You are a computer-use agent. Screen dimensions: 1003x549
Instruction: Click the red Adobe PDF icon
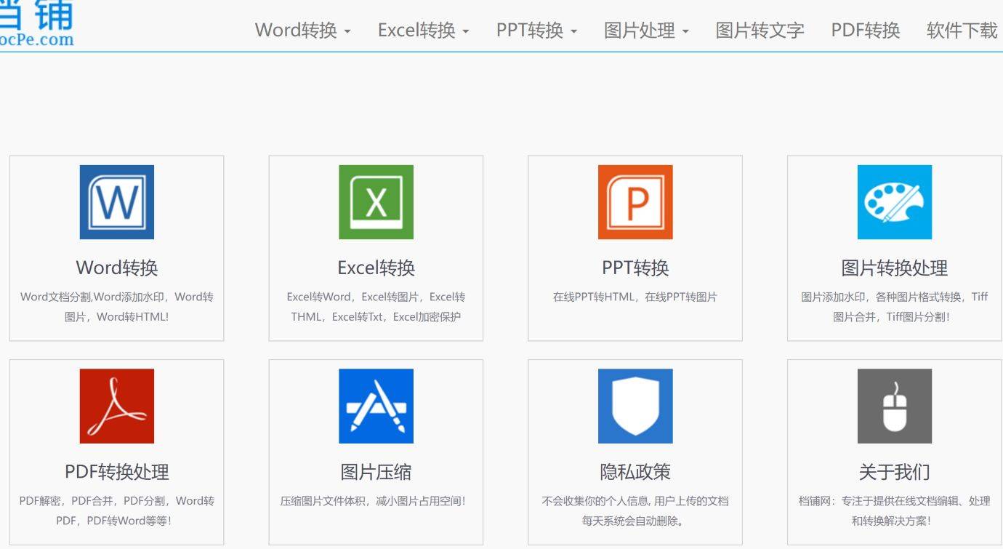(x=117, y=406)
